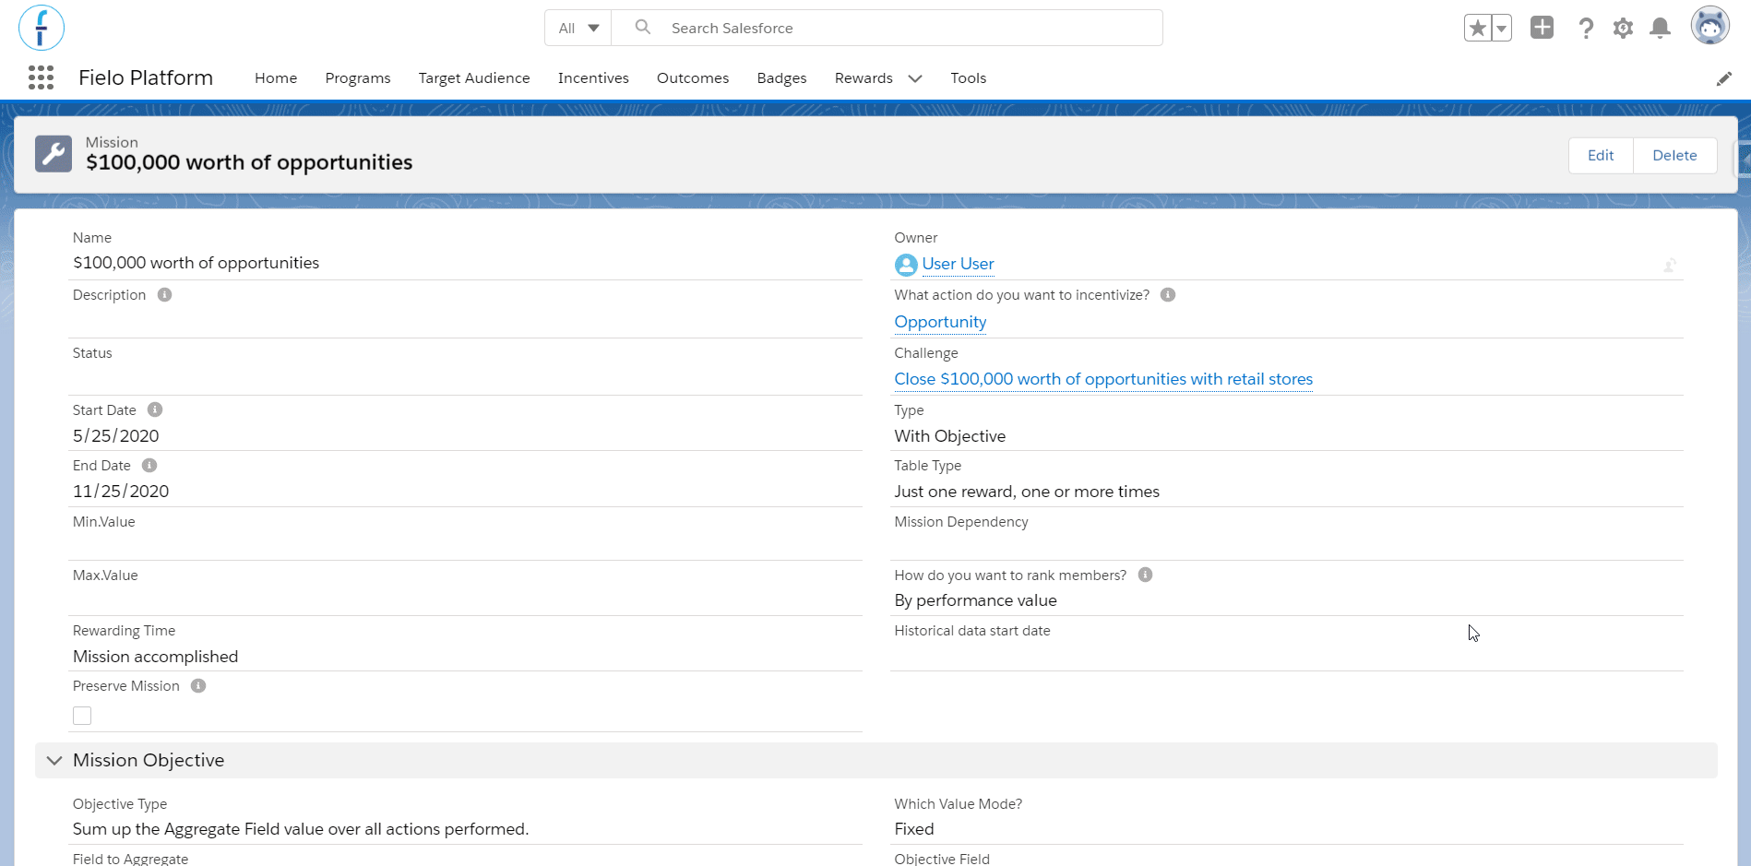Screen dimensions: 1751x866
Task: Click the Value Mode value Fixed
Action: point(914,829)
